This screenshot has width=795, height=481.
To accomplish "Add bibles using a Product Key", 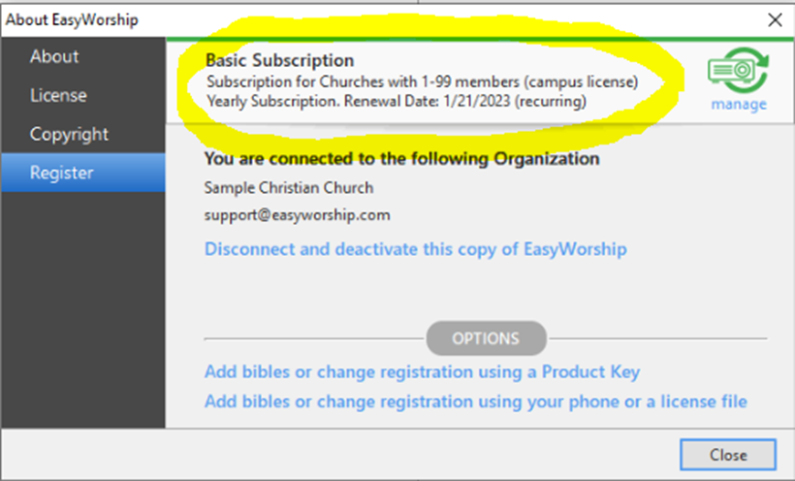I will pyautogui.click(x=422, y=372).
